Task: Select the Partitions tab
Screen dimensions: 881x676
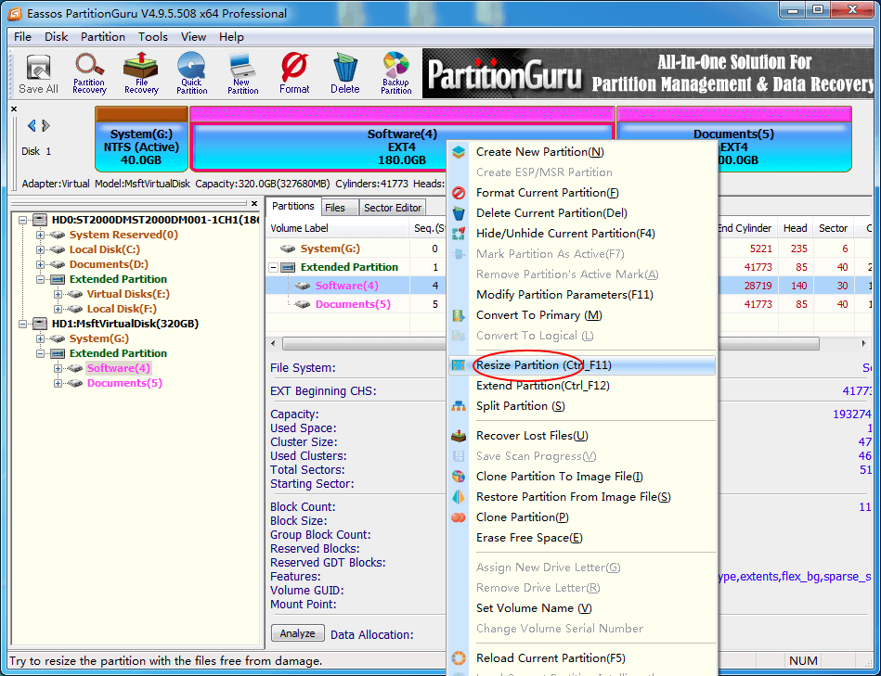Action: coord(292,207)
